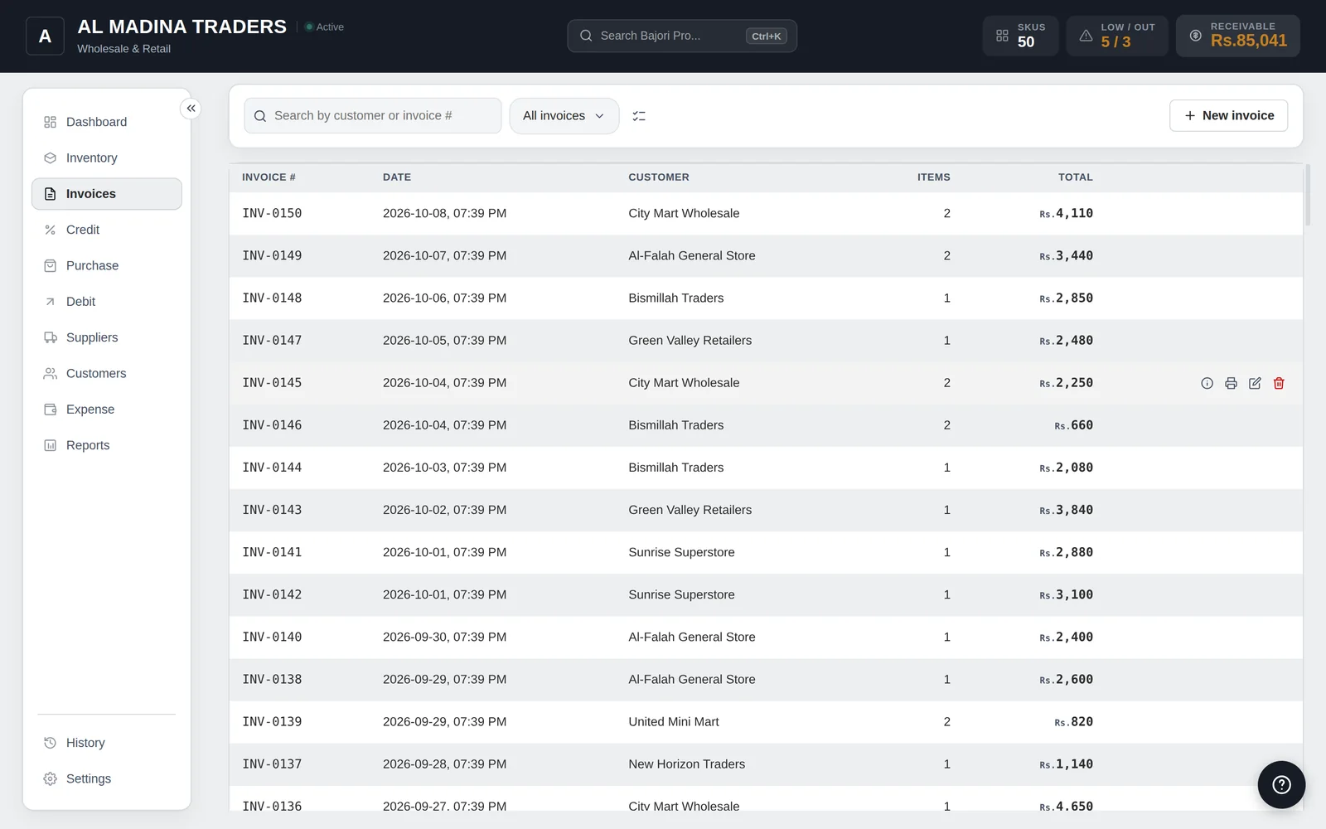
Task: Go to Expense in the sidebar
Action: [x=107, y=410]
